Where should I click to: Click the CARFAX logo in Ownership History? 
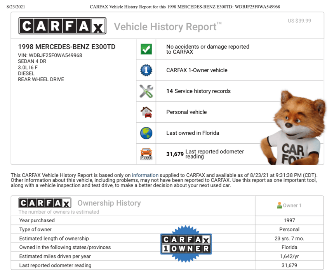click(45, 203)
